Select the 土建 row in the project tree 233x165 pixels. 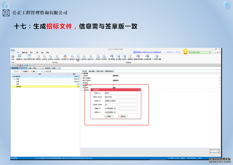pyautogui.click(x=46, y=82)
